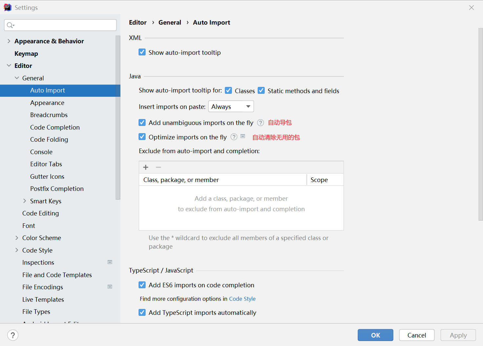The height and width of the screenshot is (346, 483).
Task: Click the minus icon to remove exclusion
Action: [158, 167]
